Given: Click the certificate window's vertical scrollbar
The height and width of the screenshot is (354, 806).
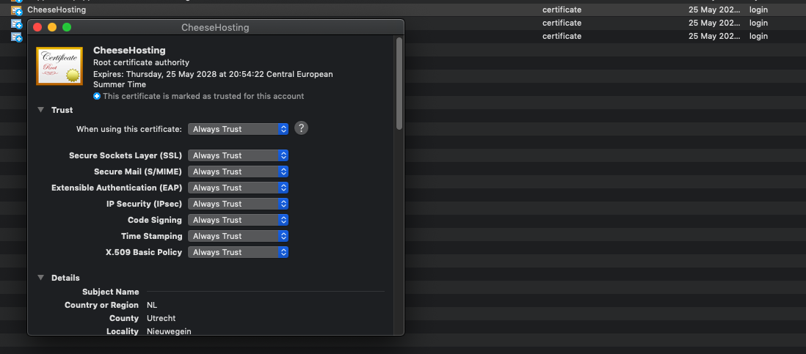Looking at the screenshot, I should tap(399, 84).
